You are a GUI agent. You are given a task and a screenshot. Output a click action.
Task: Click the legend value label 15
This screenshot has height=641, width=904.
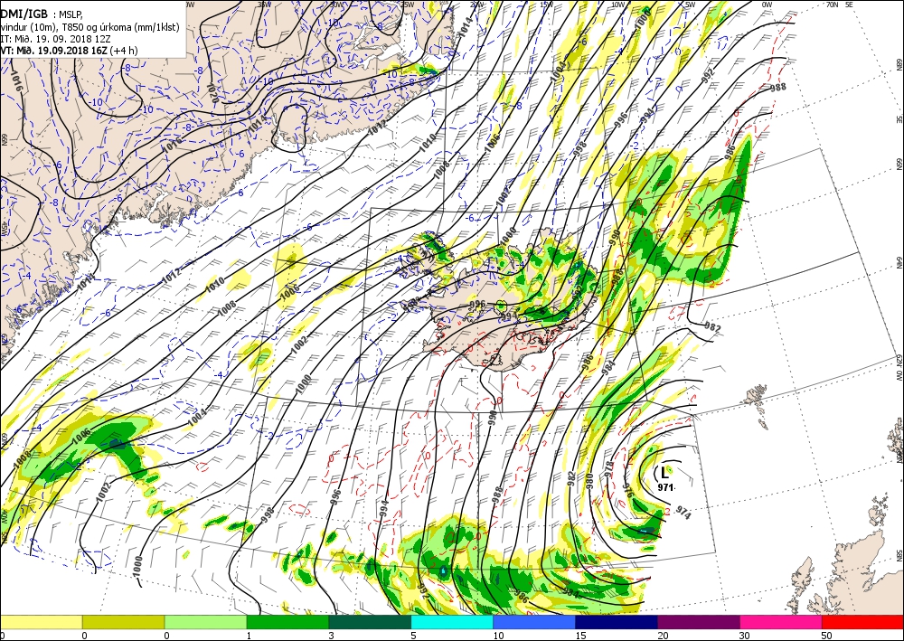click(x=580, y=636)
